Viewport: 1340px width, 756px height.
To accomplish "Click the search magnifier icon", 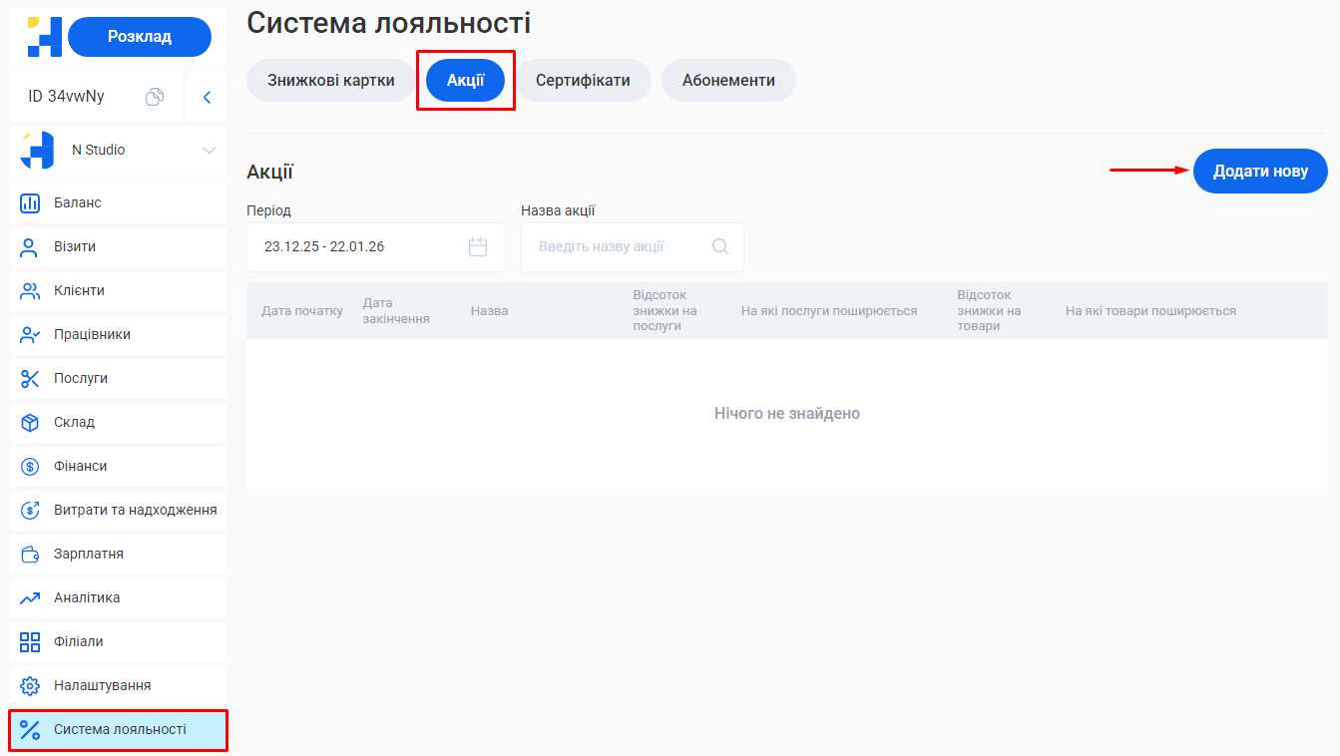I will point(720,246).
